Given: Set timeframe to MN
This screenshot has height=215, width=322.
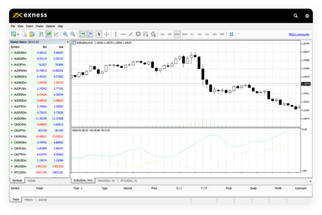Looking at the screenshot, I should 222,34.
